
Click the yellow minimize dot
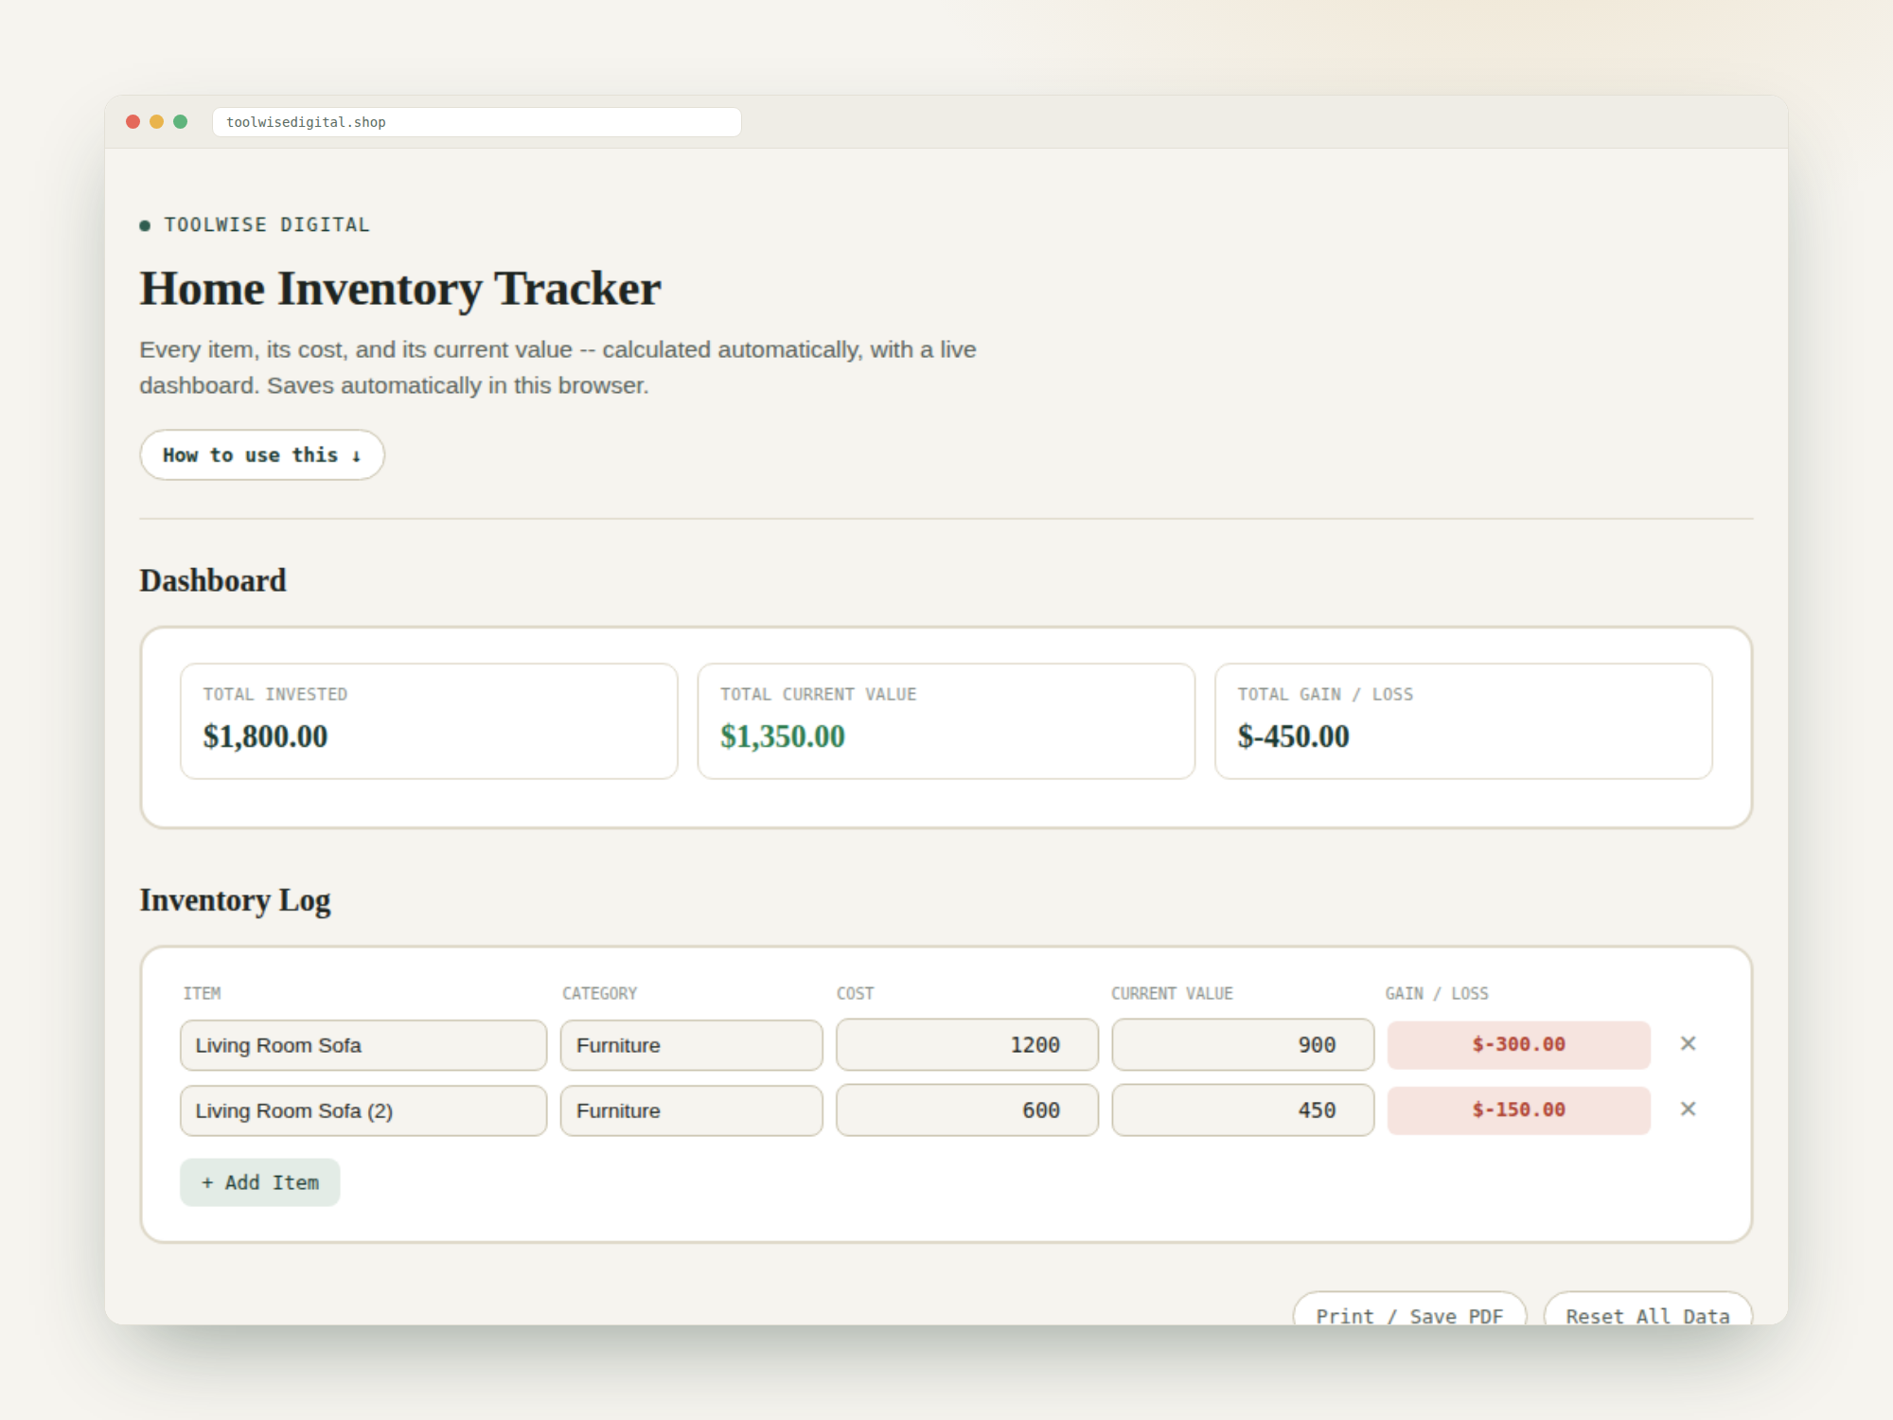tap(157, 121)
